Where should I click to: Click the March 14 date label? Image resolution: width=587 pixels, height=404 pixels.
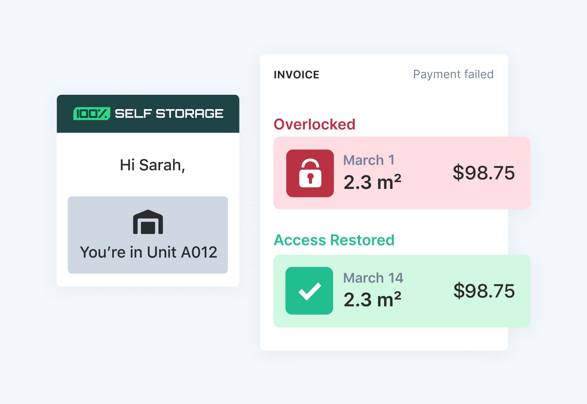pos(373,278)
